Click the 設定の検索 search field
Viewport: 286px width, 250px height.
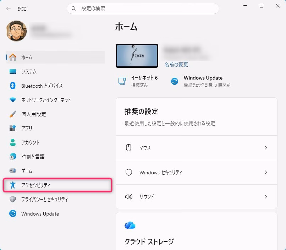pyautogui.click(x=143, y=9)
